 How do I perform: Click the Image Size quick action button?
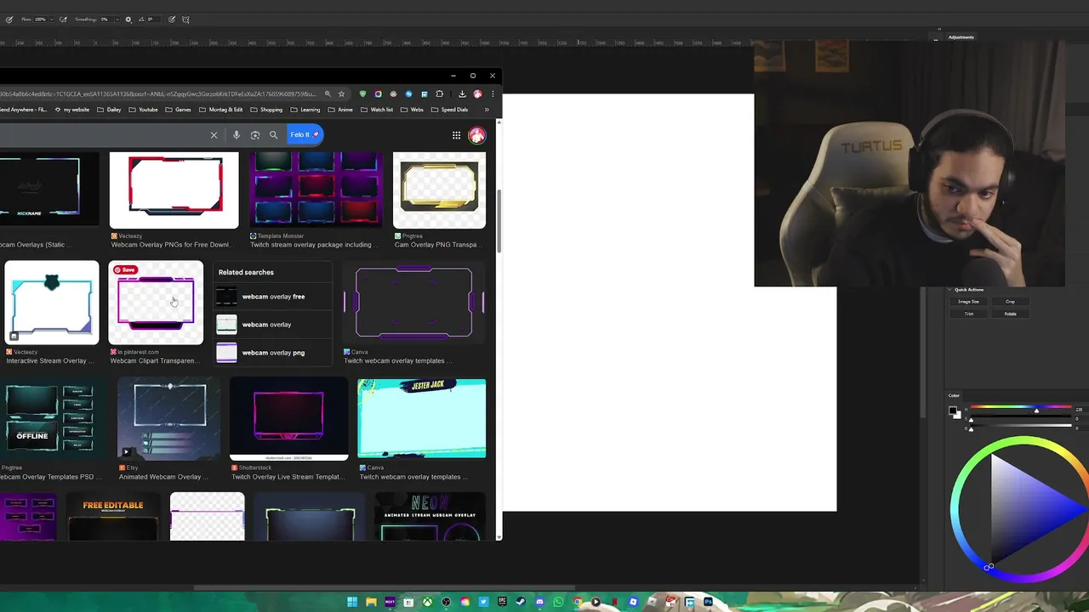point(968,302)
